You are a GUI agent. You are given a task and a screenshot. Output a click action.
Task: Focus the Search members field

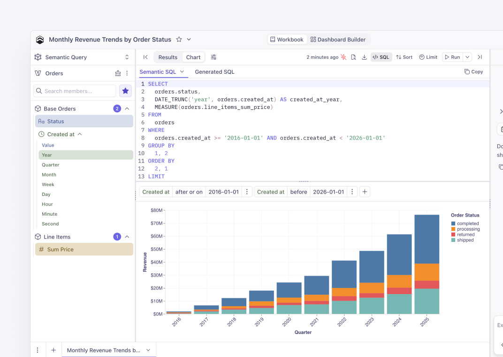click(75, 91)
